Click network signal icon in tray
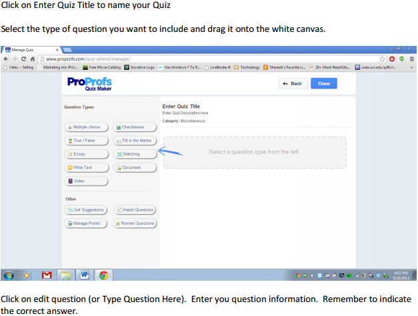Screen dimensions: 418x316 coord(357,276)
